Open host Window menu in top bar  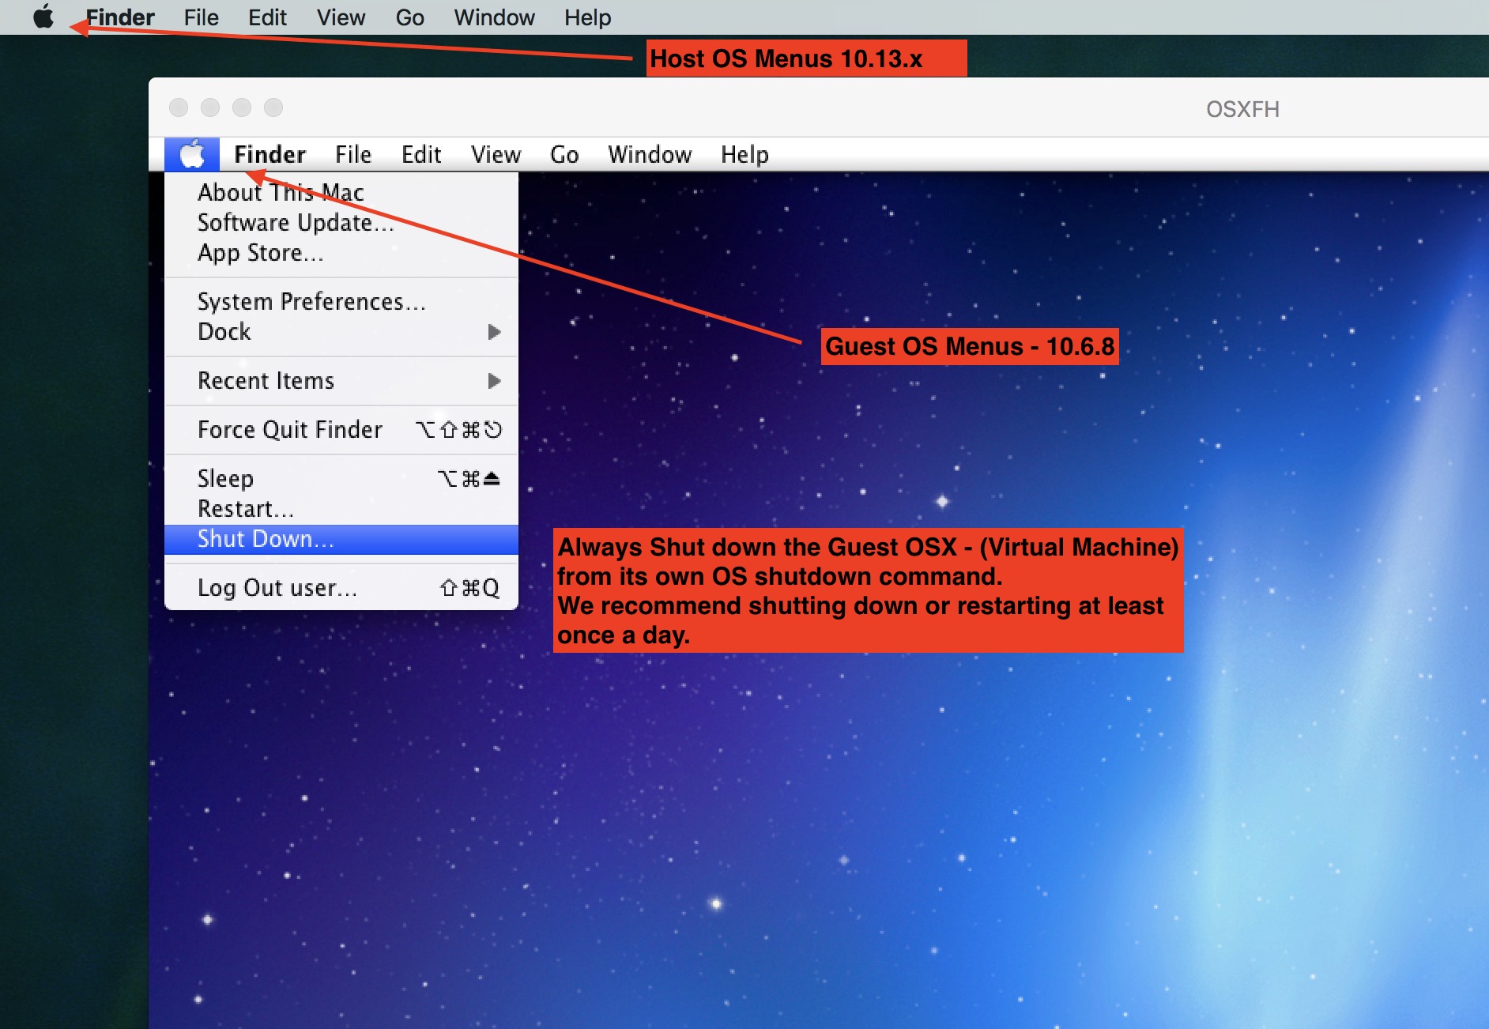click(494, 17)
